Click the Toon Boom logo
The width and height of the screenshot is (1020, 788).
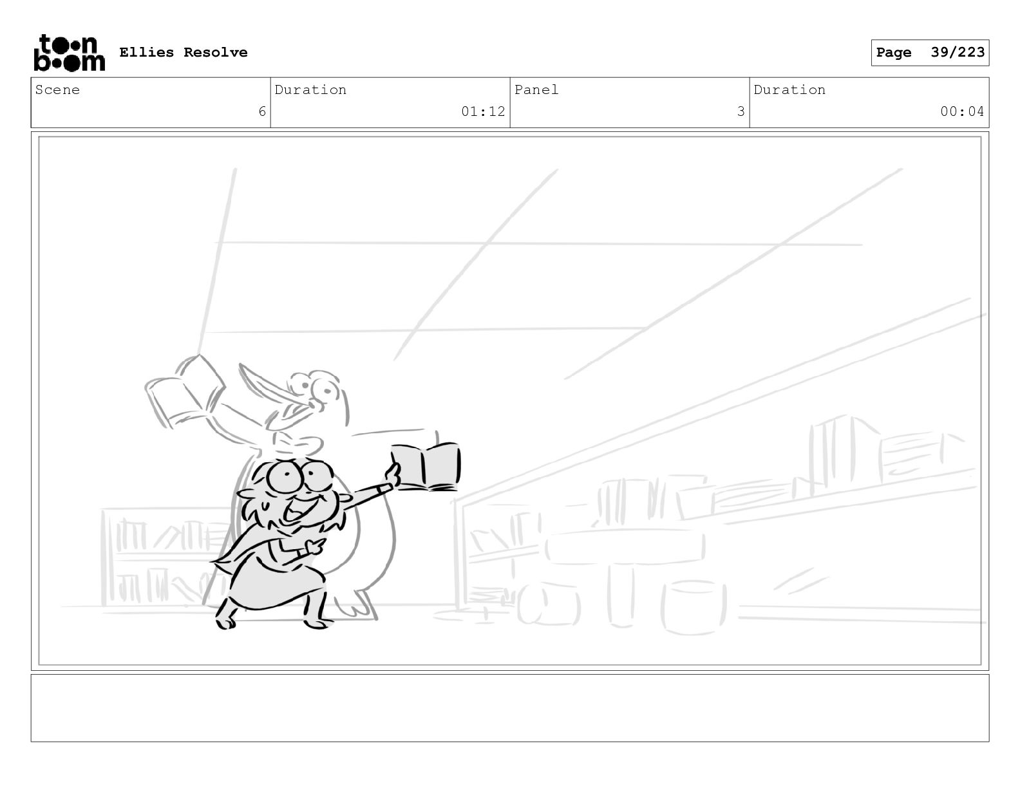click(x=68, y=52)
